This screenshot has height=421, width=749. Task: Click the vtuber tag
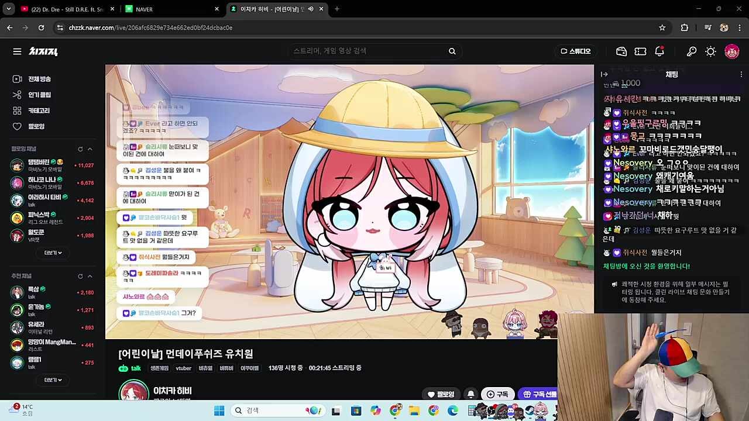coord(184,368)
